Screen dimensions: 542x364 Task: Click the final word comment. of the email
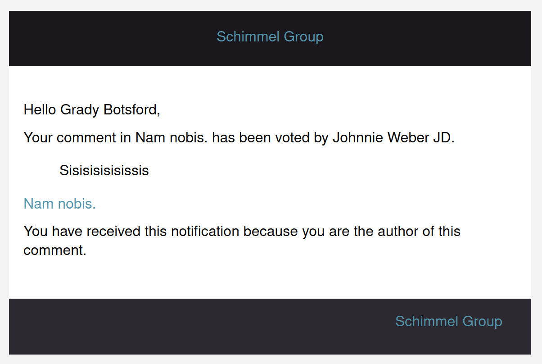pyautogui.click(x=54, y=250)
